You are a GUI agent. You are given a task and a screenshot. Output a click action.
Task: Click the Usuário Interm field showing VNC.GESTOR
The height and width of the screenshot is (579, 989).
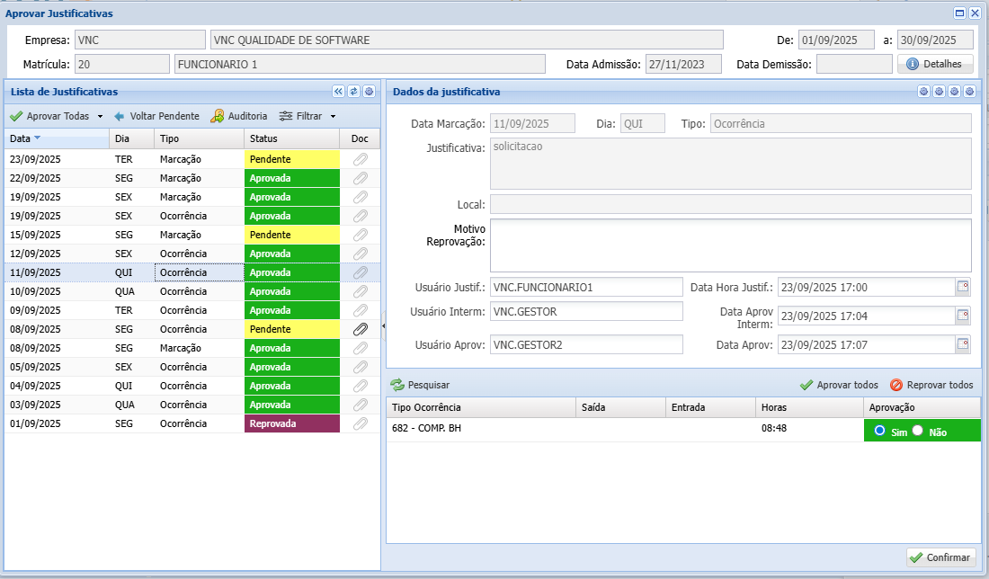pos(586,312)
